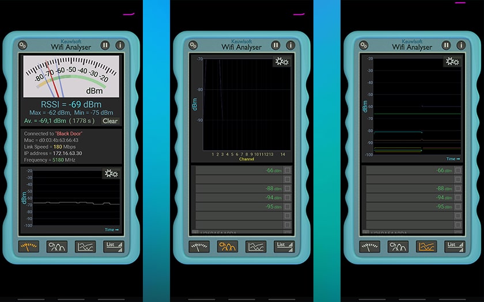484x302 pixels.
Task: Tick -88 dBm row checkbox in right screenshot
Action: [458, 188]
